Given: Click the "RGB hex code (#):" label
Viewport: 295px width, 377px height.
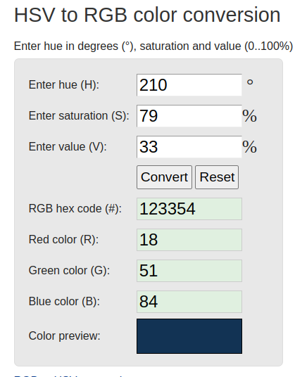Looking at the screenshot, I should (x=75, y=209).
